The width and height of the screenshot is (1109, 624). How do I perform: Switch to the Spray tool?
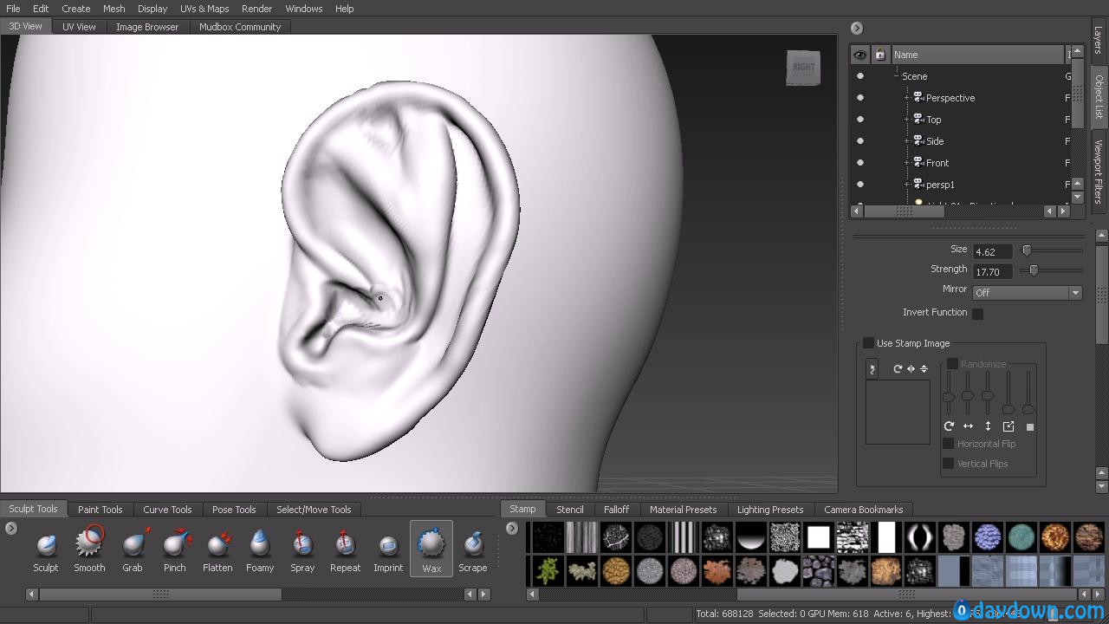(x=302, y=549)
